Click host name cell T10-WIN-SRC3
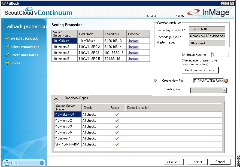 (x=90, y=53)
